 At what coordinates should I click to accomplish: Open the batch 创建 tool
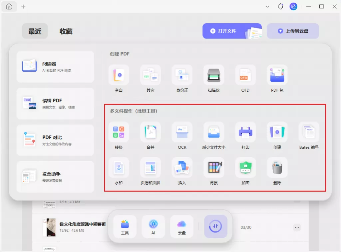(277, 132)
